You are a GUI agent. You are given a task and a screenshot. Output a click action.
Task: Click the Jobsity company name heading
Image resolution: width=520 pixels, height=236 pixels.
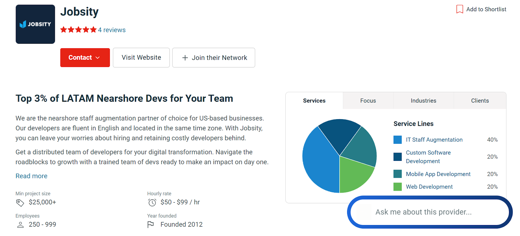[79, 12]
